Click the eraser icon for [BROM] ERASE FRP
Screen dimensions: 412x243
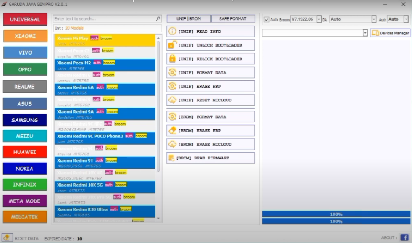pyautogui.click(x=172, y=130)
